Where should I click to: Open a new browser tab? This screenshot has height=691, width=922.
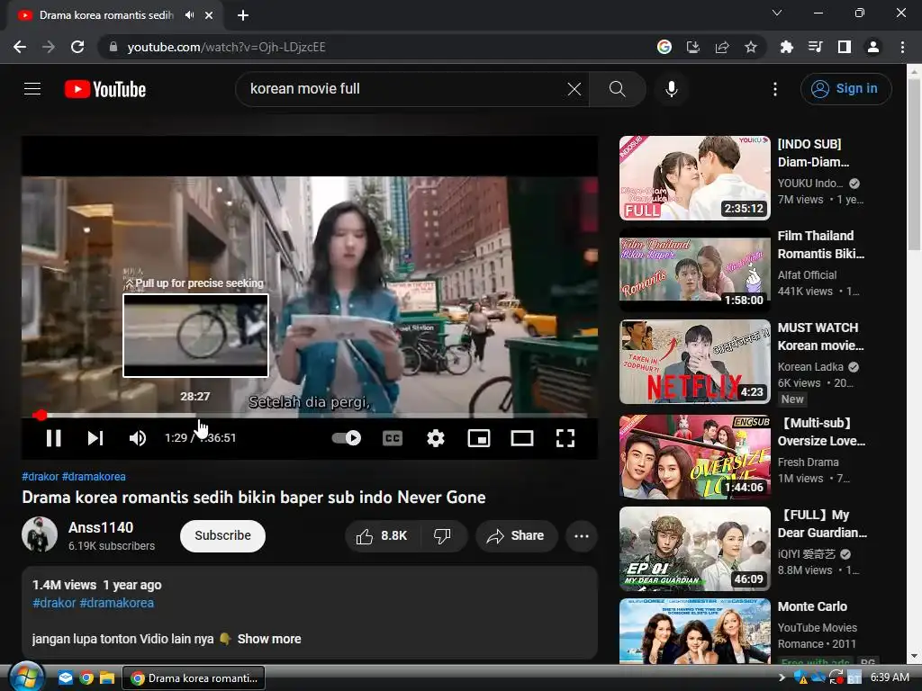point(243,15)
